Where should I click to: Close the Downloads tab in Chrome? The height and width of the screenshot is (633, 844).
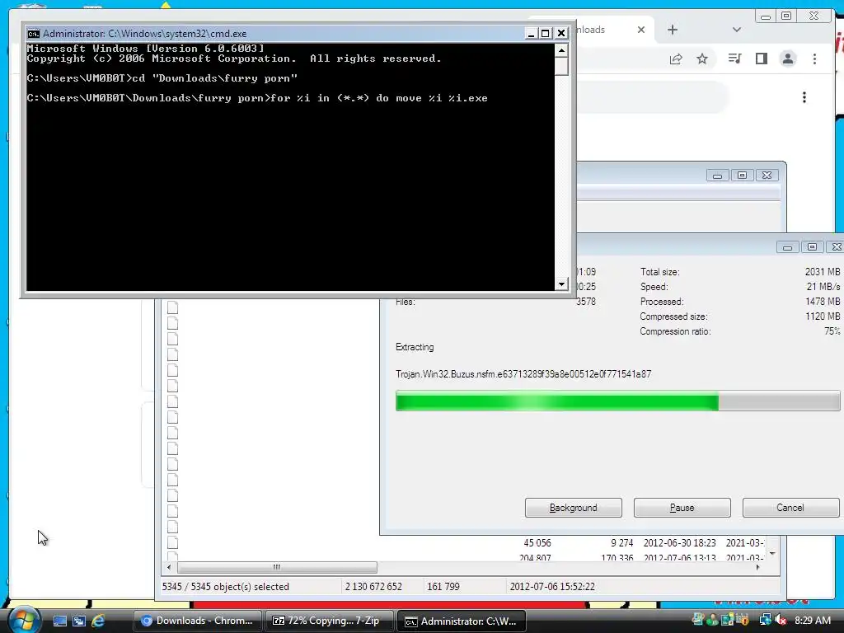(x=641, y=30)
